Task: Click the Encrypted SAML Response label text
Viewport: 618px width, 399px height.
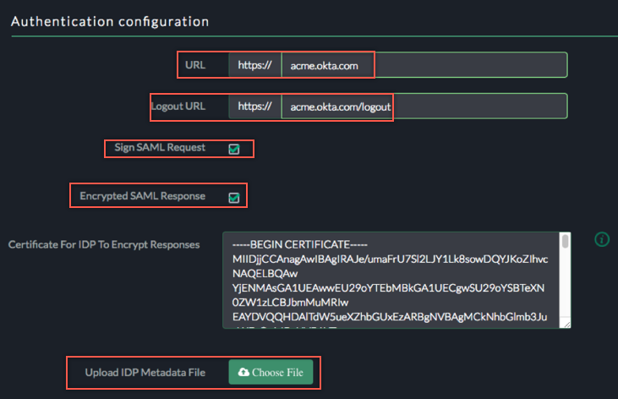Action: (142, 196)
